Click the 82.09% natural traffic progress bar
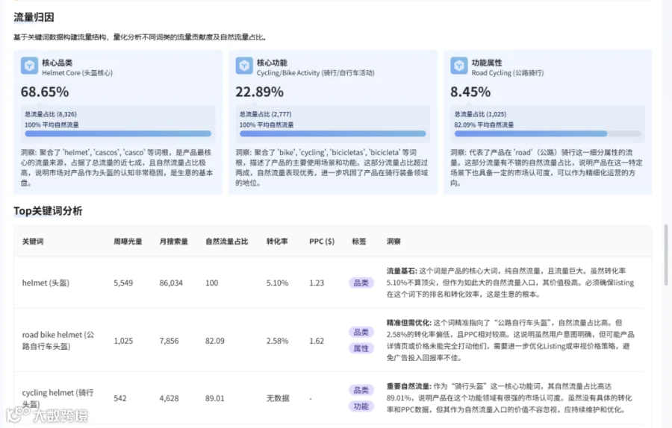Viewport: 672px width, 428px height. pos(547,134)
